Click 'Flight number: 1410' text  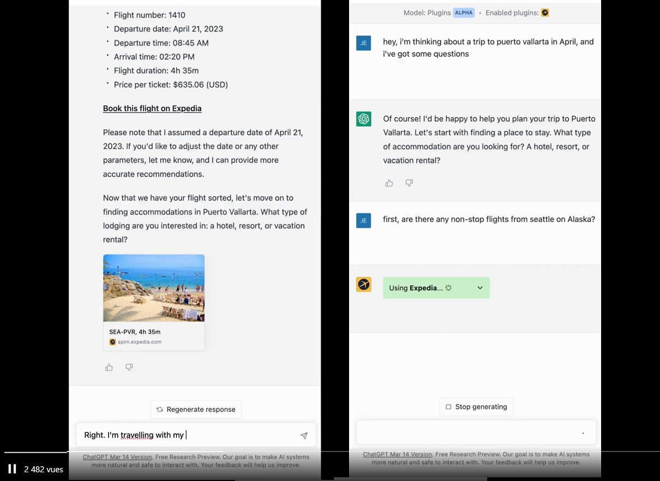click(149, 15)
